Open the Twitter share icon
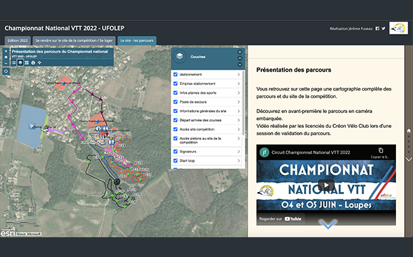Viewport: 413px width, 257px height. 383,28
